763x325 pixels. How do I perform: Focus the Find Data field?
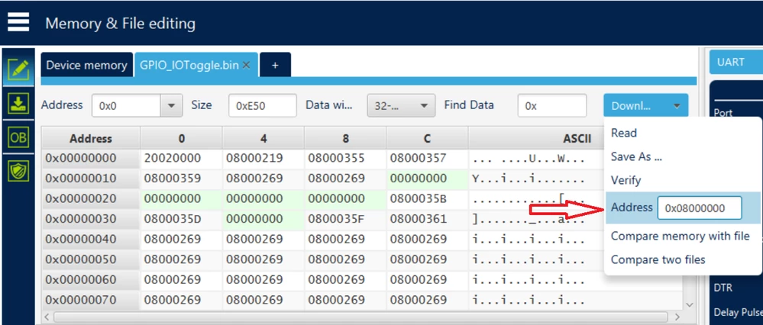(x=551, y=105)
